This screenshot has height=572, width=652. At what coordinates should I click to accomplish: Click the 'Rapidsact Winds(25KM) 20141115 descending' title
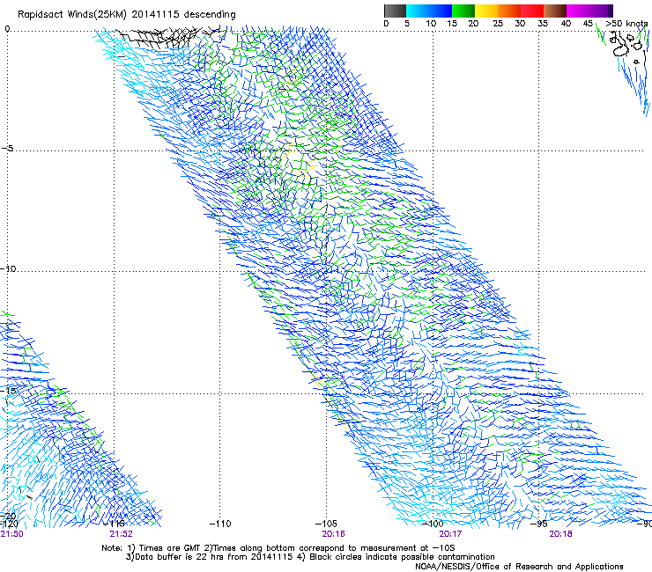[x=126, y=15]
